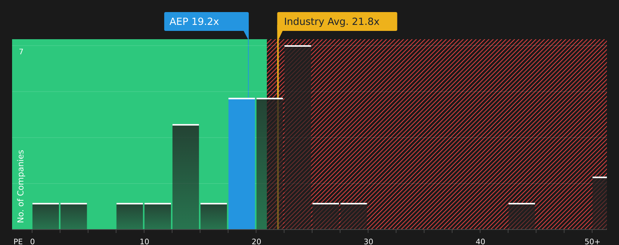This screenshot has width=619, height=245.
Task: Click the x-axis label 0
Action: (x=32, y=242)
